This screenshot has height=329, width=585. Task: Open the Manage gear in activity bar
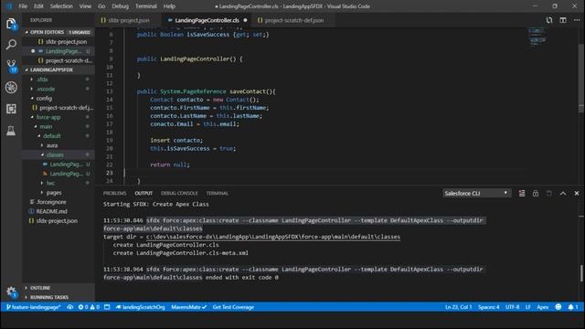[x=11, y=292]
